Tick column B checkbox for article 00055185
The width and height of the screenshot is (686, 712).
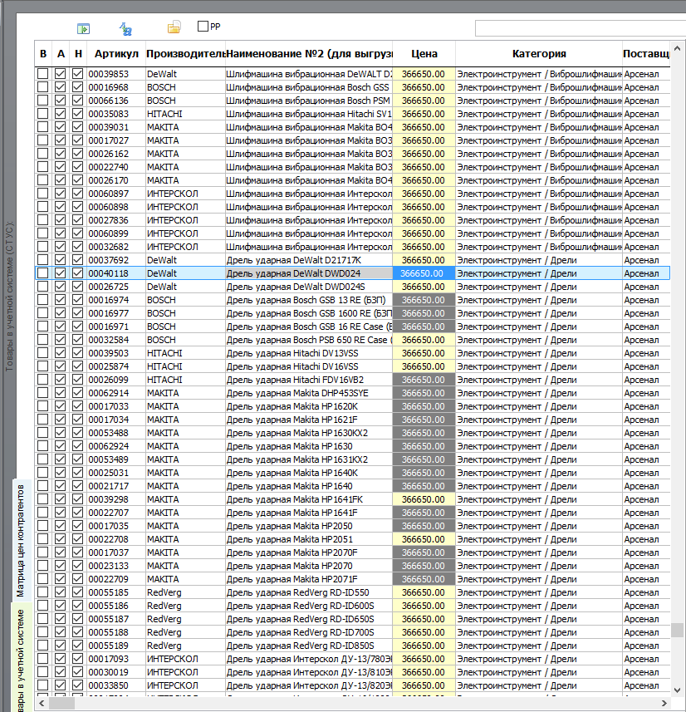(x=42, y=592)
